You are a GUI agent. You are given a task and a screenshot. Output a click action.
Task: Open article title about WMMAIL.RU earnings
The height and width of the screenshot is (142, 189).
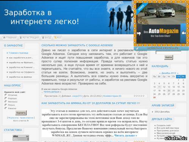(x=91, y=103)
